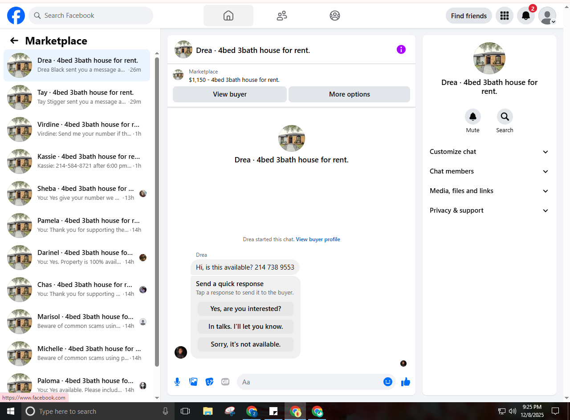Open the Virdine conversation in the list
The height and width of the screenshot is (420, 570).
[x=77, y=129]
